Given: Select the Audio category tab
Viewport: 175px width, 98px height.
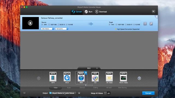Looking at the screenshot, I should tap(69, 88).
